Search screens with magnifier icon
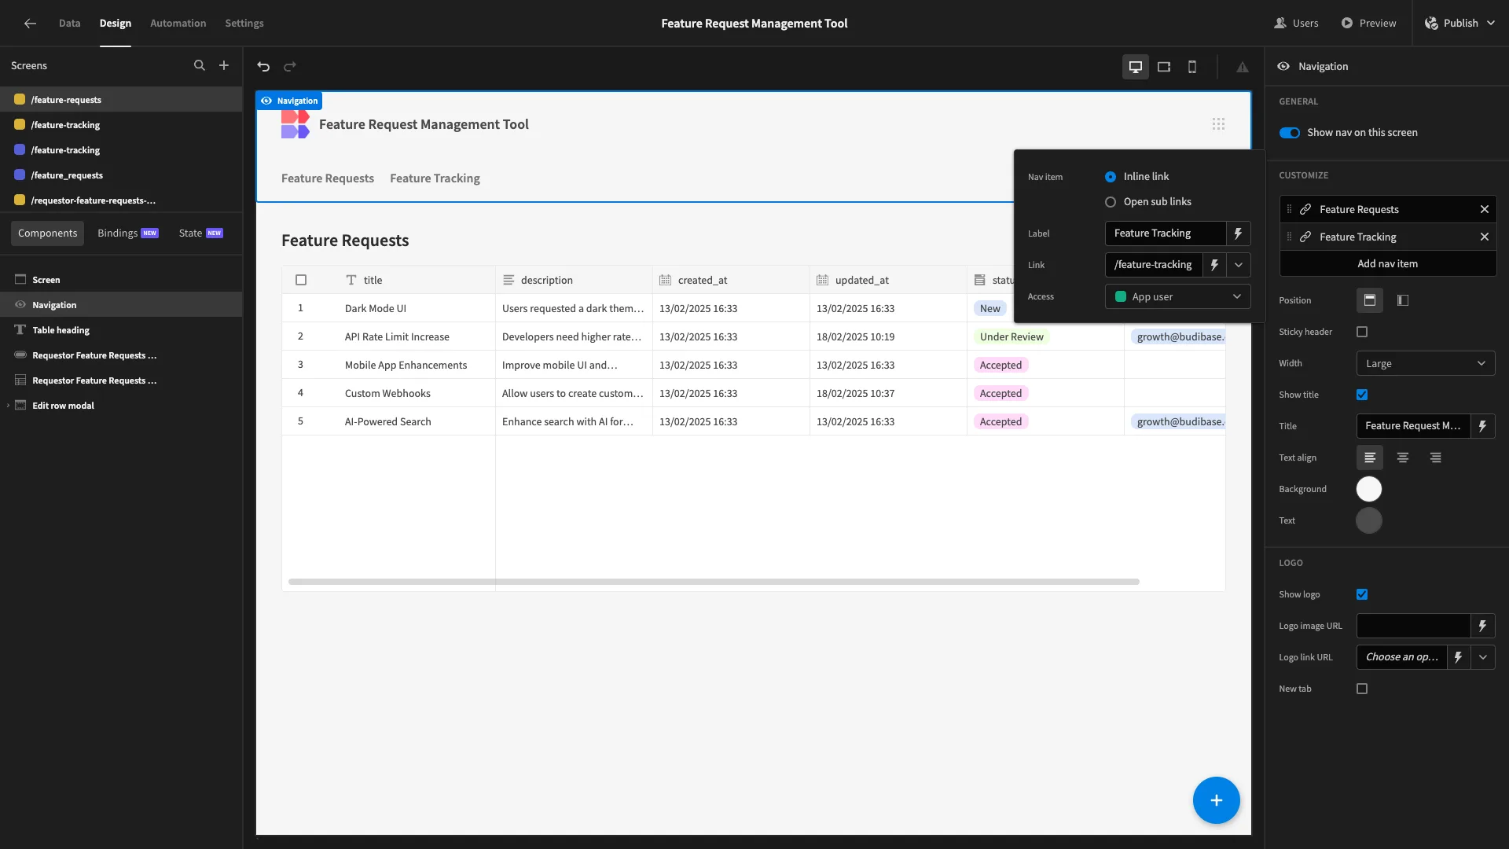The image size is (1509, 849). pos(200,65)
